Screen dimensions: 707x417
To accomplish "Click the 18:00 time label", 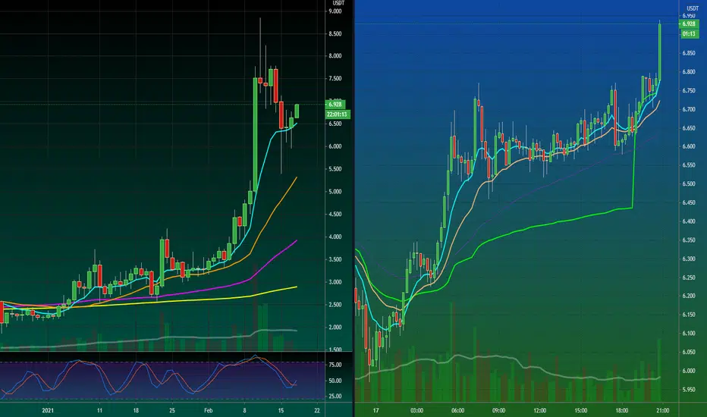I will tap(622, 411).
